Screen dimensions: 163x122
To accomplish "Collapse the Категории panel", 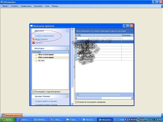I will [67, 48].
